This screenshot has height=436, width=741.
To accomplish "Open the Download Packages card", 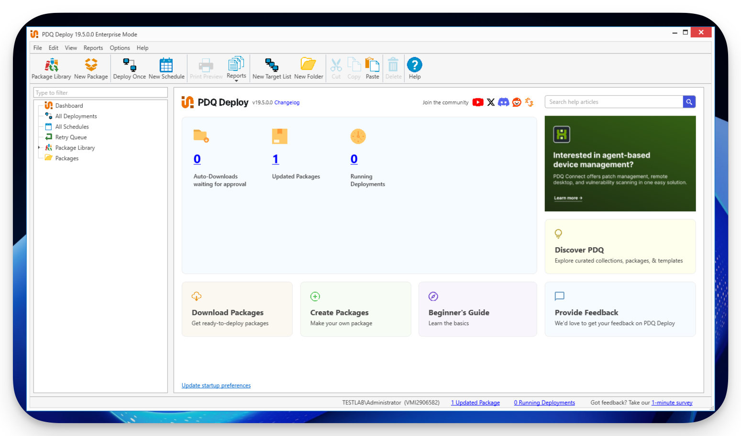I will (237, 309).
